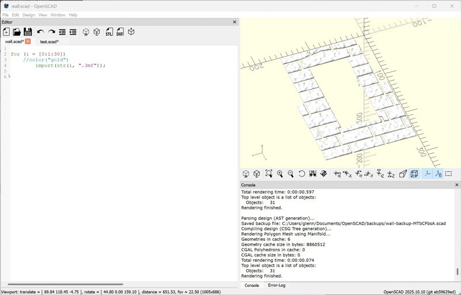Export the design as STL
The height and width of the screenshot is (295, 461).
pyautogui.click(x=109, y=32)
